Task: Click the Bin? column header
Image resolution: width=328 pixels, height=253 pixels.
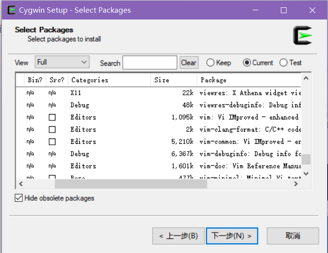Action: pos(35,80)
